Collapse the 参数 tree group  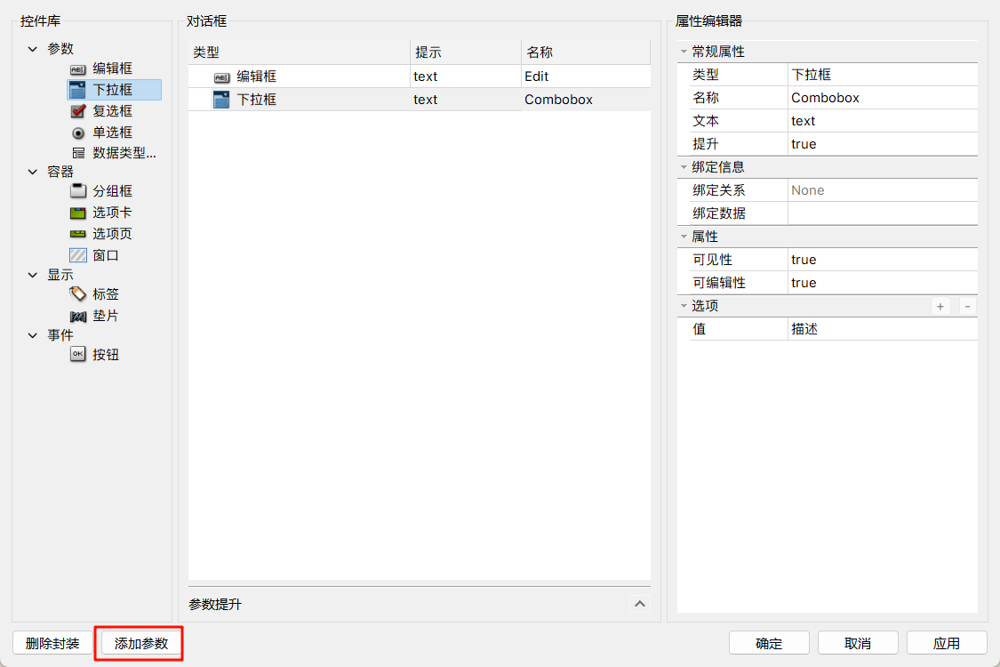(33, 49)
